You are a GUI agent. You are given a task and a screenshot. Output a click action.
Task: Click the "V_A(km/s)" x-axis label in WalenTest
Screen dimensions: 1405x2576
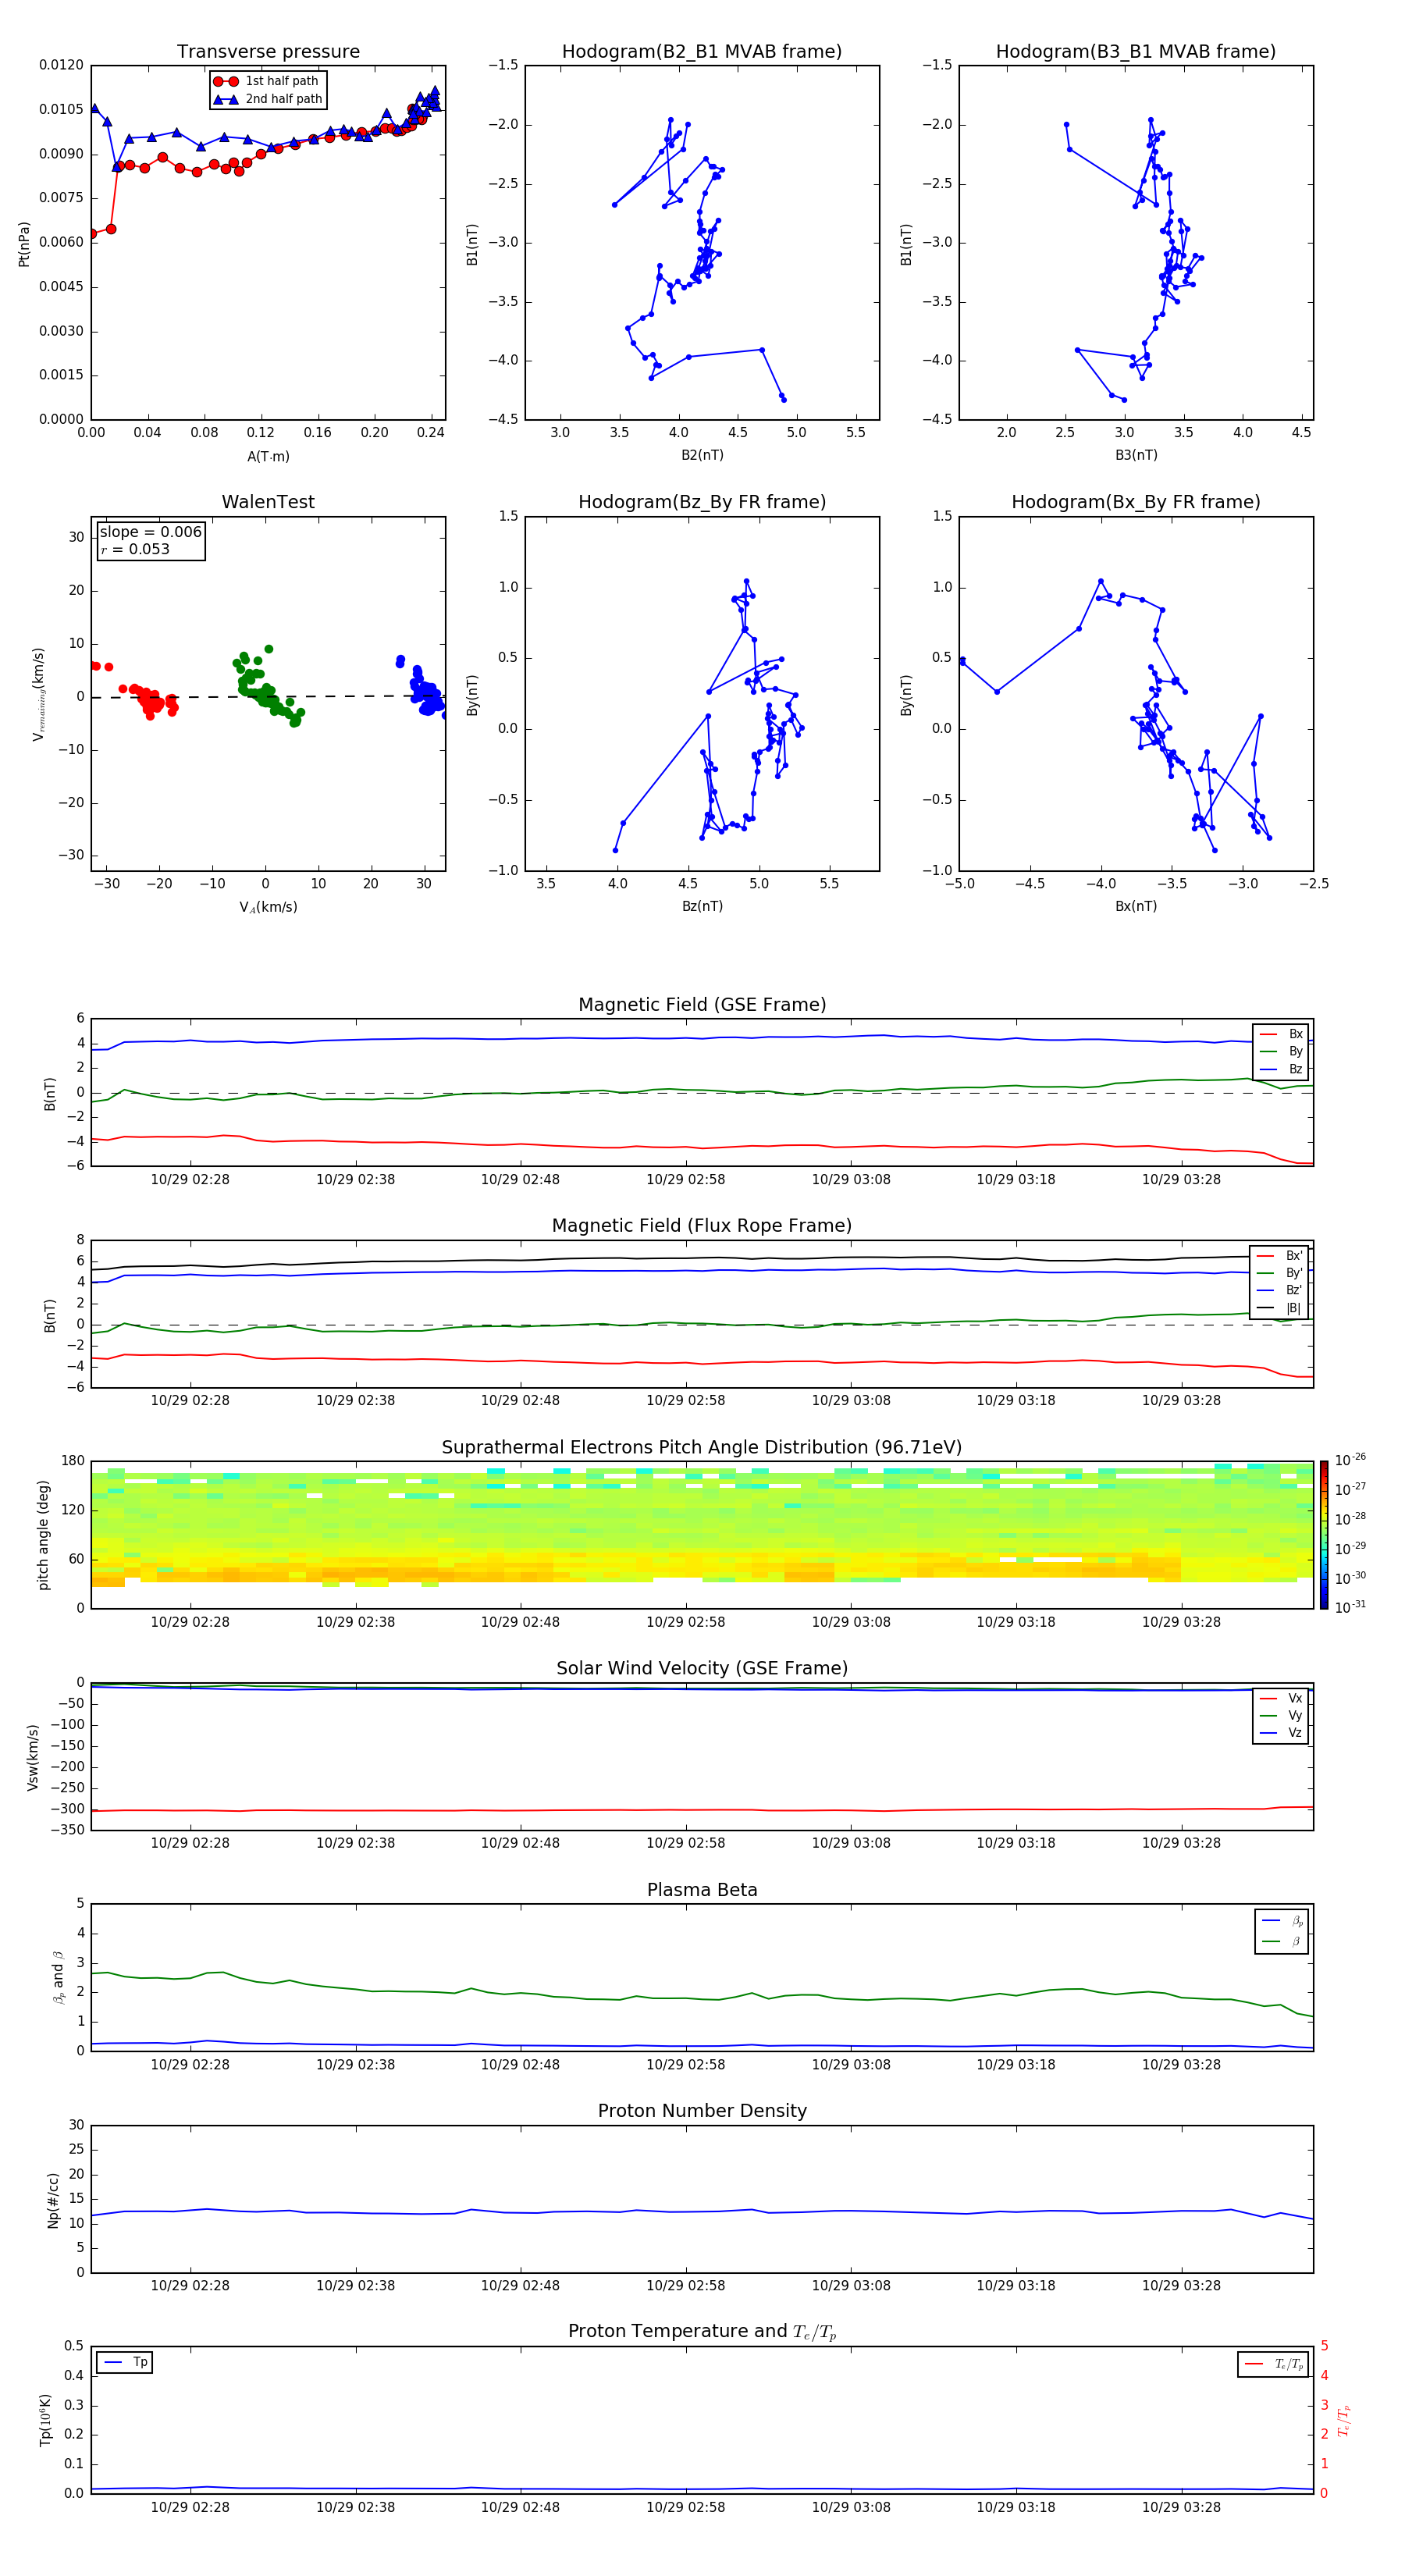(x=268, y=907)
